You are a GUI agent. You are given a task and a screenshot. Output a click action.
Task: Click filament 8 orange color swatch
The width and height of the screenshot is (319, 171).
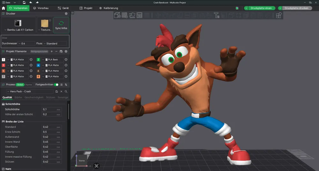38,76
